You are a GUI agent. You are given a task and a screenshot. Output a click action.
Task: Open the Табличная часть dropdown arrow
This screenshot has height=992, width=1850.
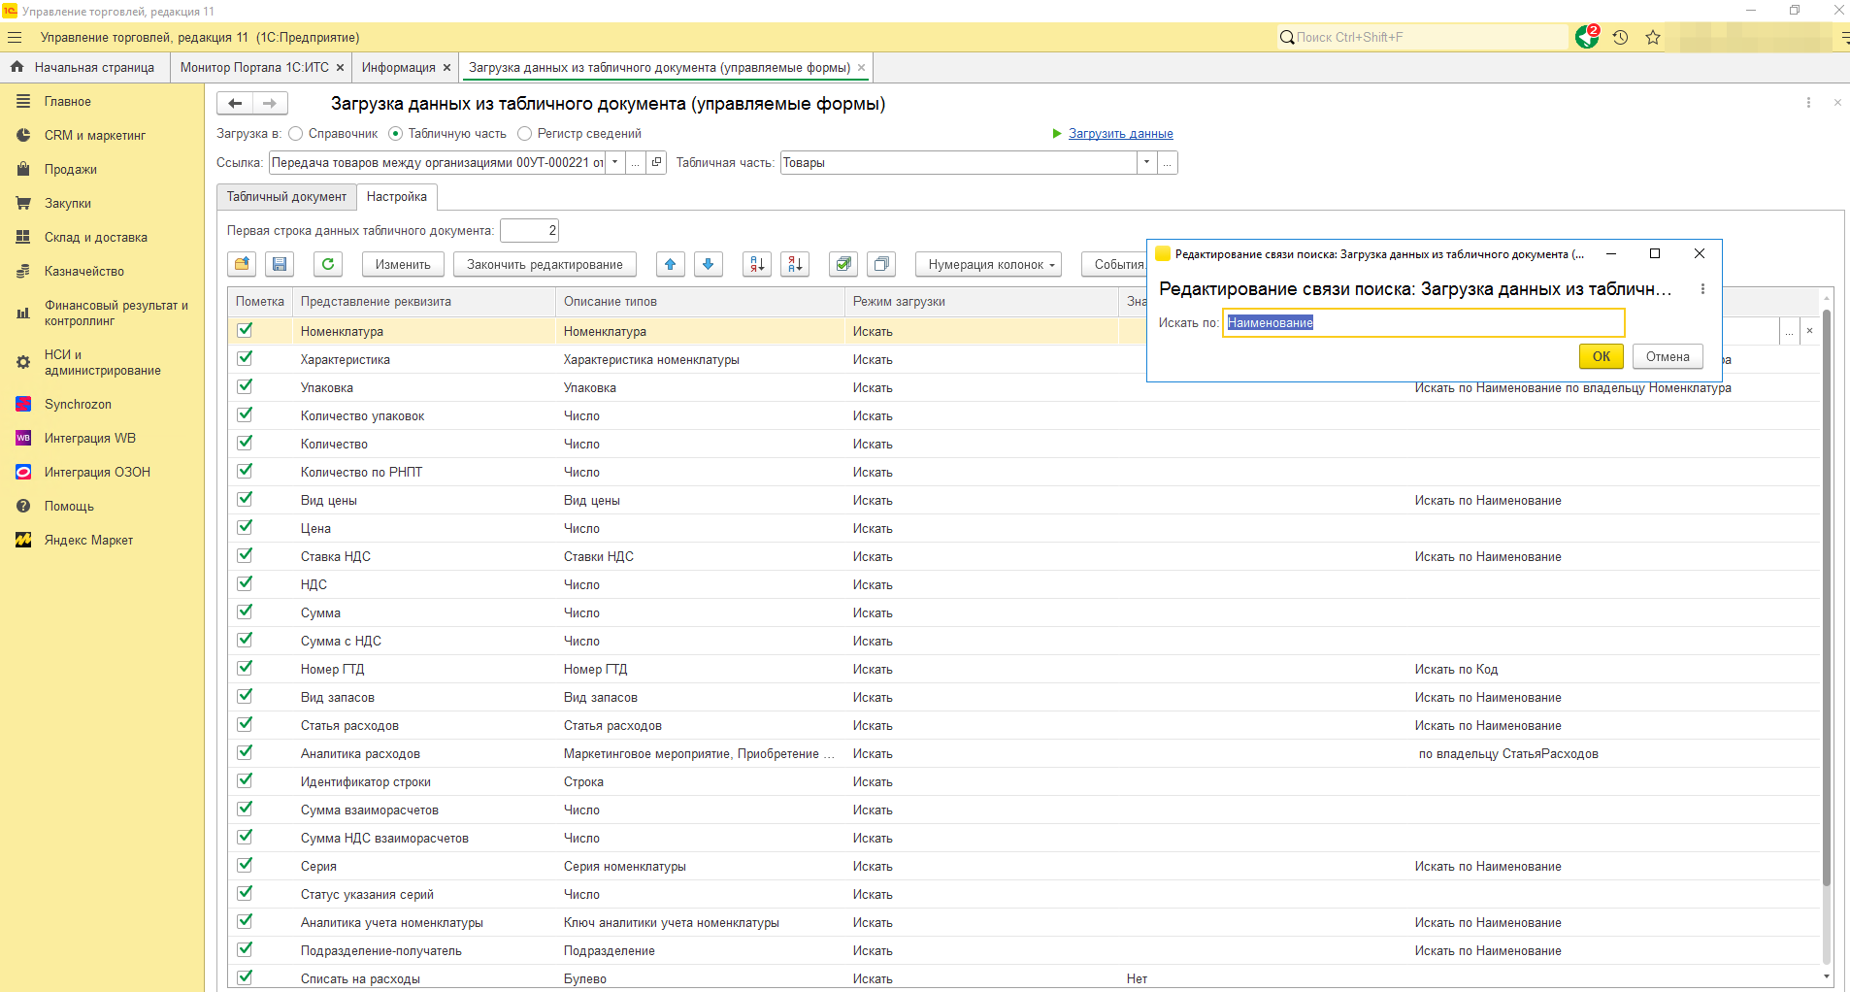pyautogui.click(x=1146, y=163)
